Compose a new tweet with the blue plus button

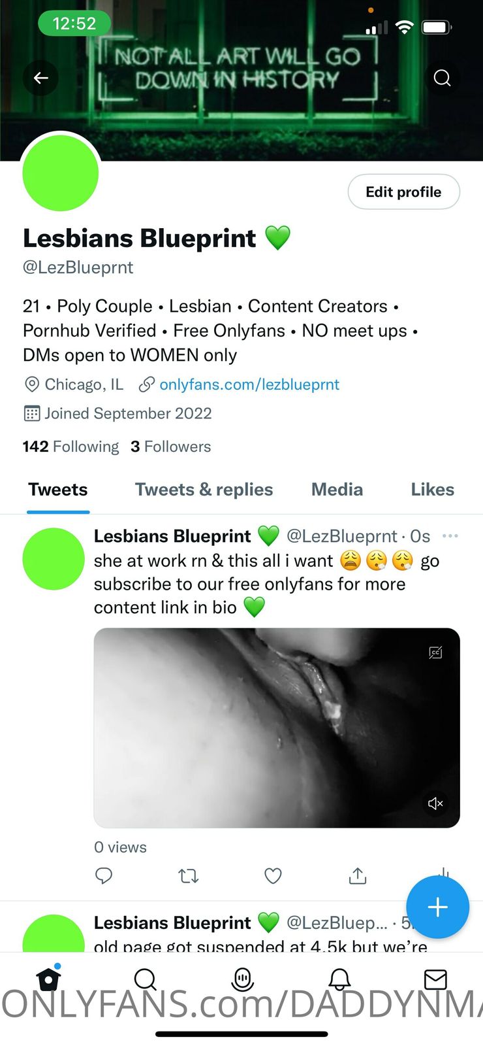437,907
